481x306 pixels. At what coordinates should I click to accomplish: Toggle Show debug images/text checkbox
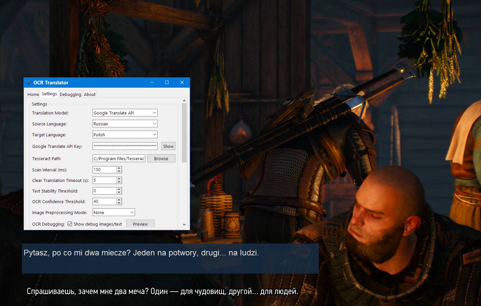tap(70, 224)
